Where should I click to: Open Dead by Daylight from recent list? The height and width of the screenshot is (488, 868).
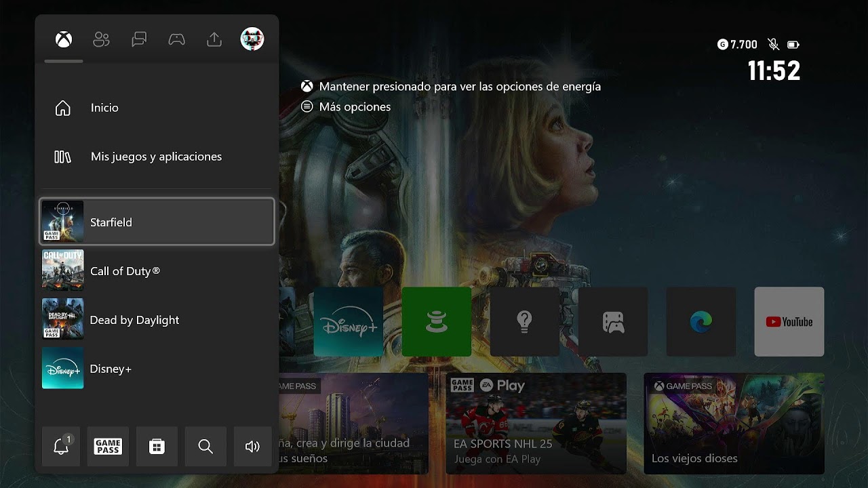(x=157, y=319)
